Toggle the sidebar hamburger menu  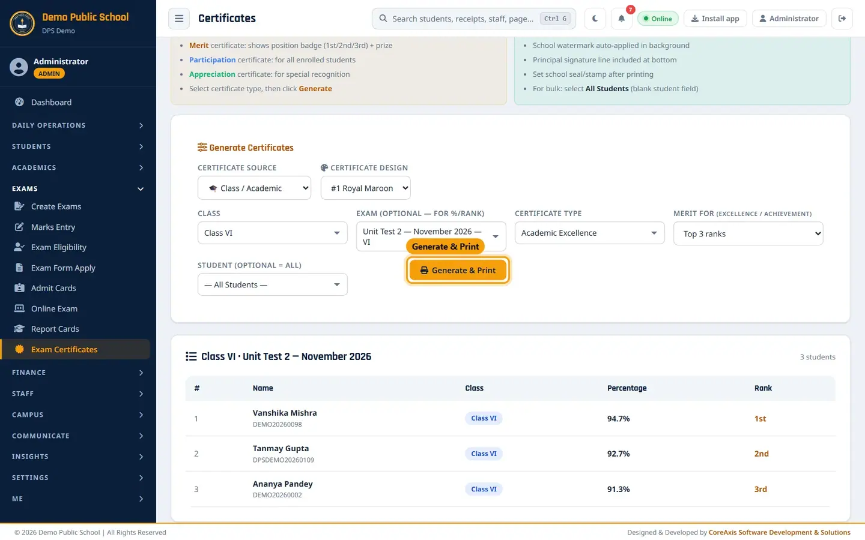coord(179,19)
